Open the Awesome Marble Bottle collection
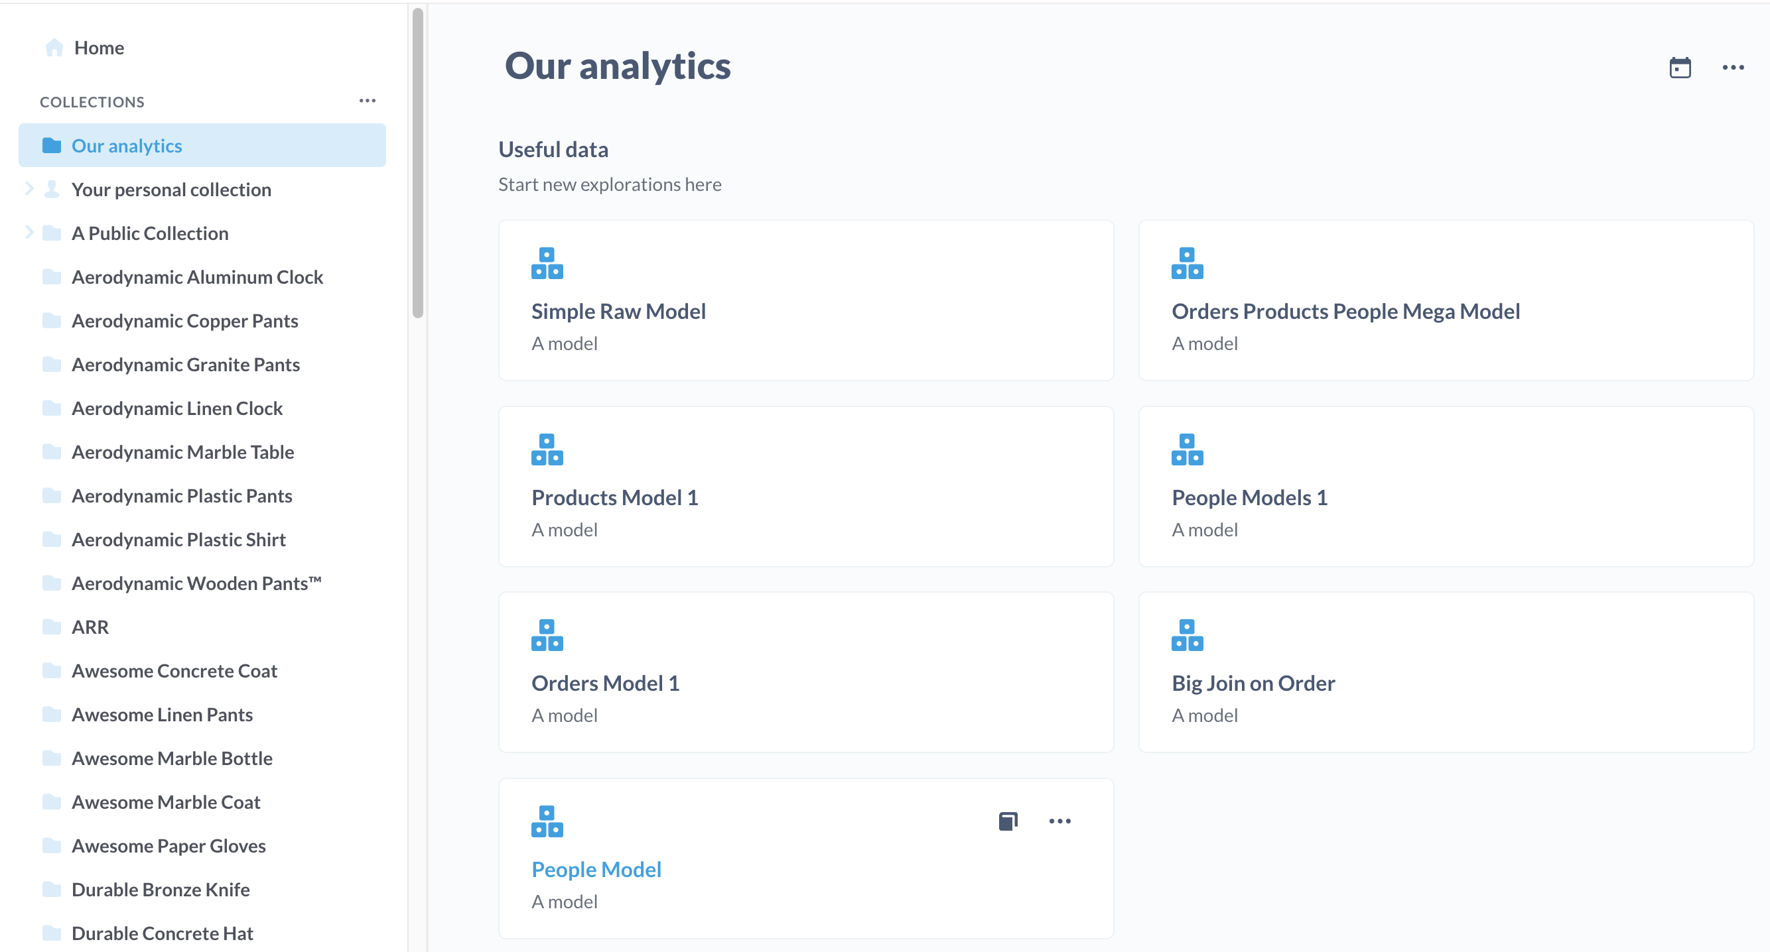The height and width of the screenshot is (952, 1770). click(x=172, y=758)
